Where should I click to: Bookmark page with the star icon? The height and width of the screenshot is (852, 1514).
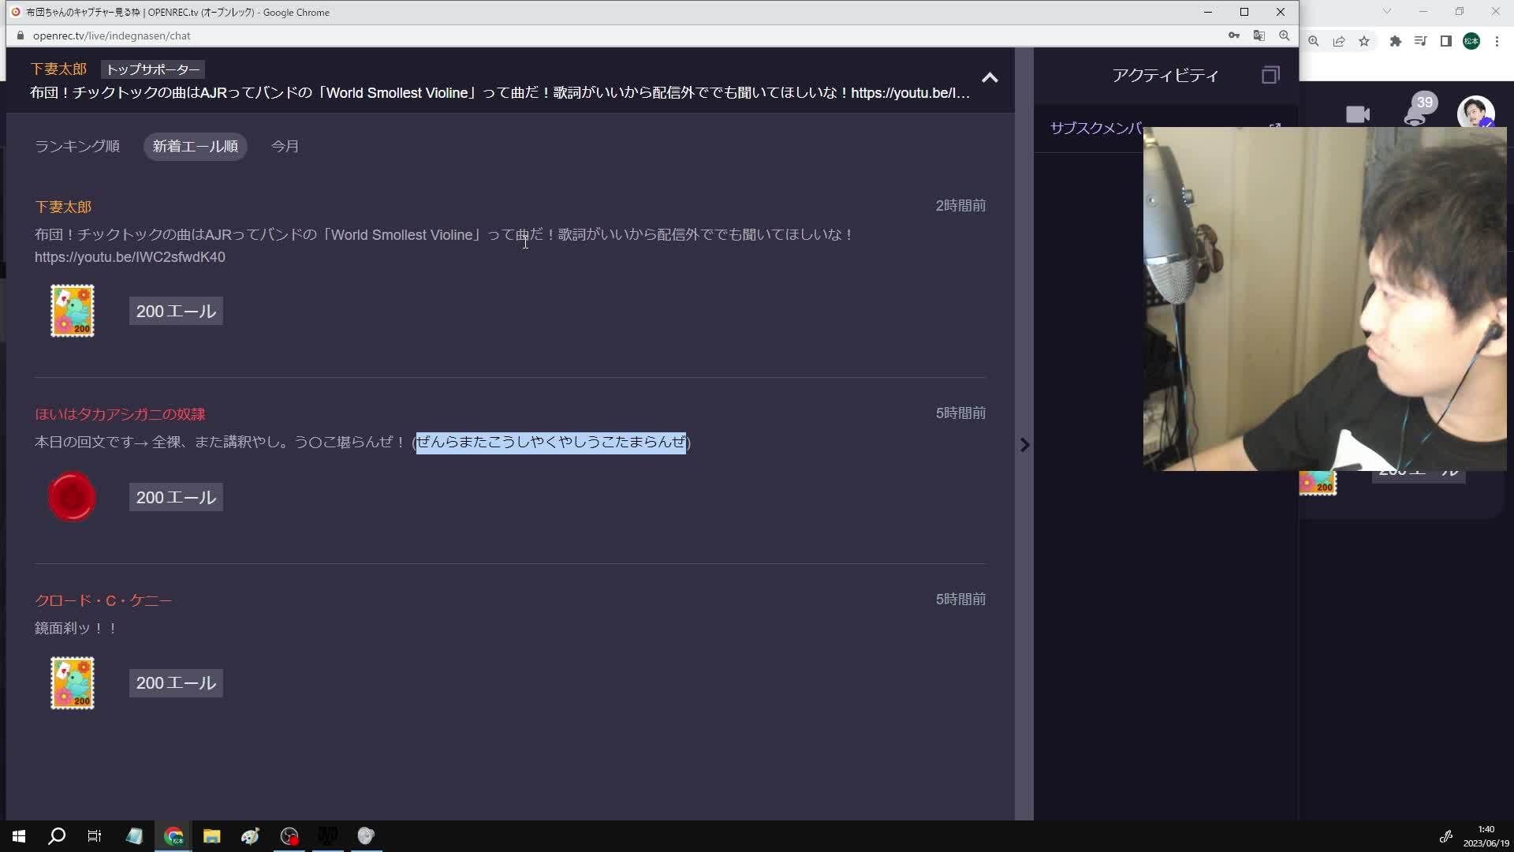pyautogui.click(x=1364, y=41)
